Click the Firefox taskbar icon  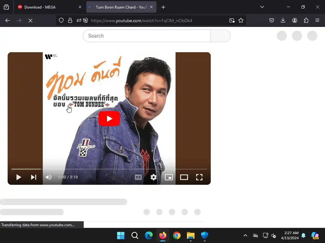[163, 235]
